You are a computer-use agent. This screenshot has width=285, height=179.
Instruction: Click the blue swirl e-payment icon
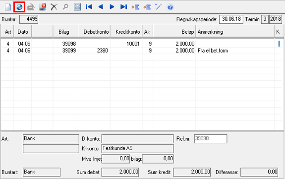19,7
